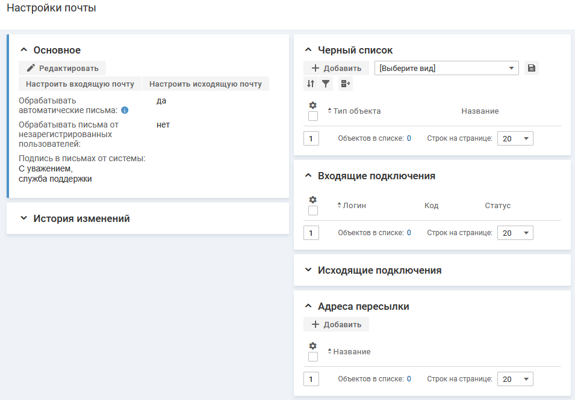Sort Черный список by Тип объекта column
The height and width of the screenshot is (400, 575).
(x=356, y=111)
